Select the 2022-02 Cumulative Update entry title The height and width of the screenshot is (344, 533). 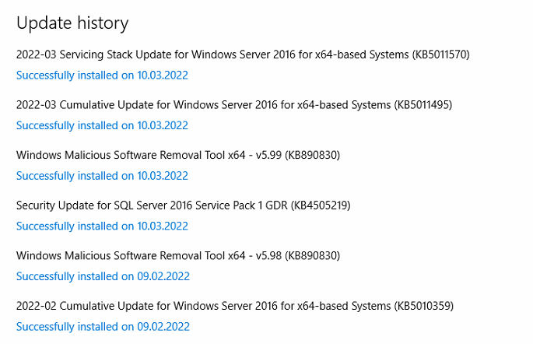click(235, 307)
